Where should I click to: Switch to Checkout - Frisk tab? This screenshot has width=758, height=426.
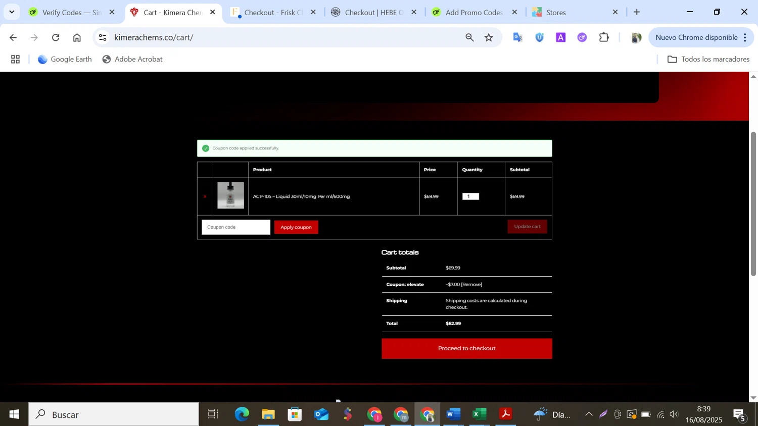pos(273,12)
